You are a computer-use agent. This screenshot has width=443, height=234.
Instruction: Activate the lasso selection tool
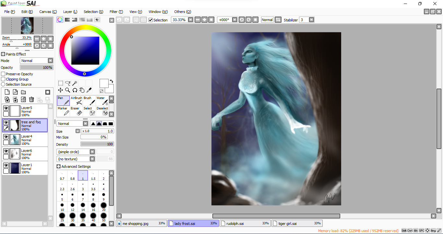click(x=68, y=83)
